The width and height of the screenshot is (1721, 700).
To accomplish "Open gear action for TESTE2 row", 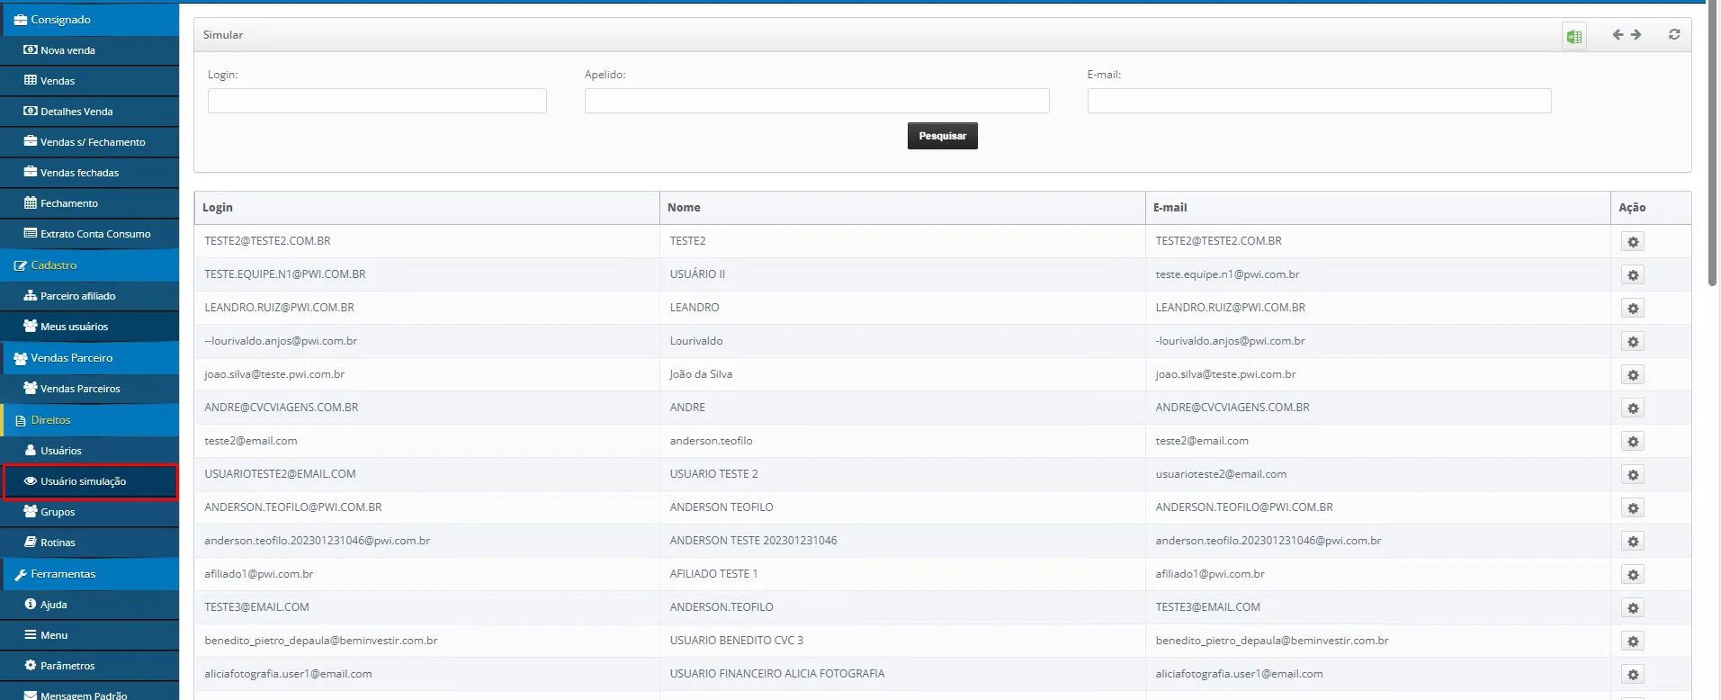I will pyautogui.click(x=1632, y=242).
